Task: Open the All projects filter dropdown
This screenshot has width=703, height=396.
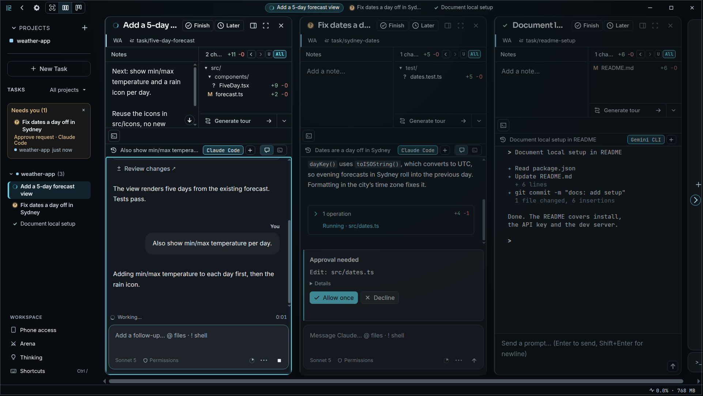Action: [68, 90]
